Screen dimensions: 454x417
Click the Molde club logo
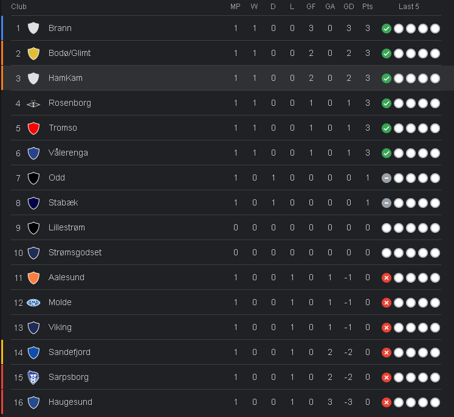(x=33, y=303)
